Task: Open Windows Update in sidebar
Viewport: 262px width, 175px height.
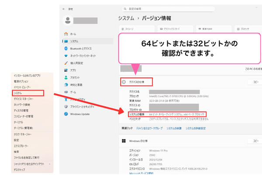Action: pos(88,114)
